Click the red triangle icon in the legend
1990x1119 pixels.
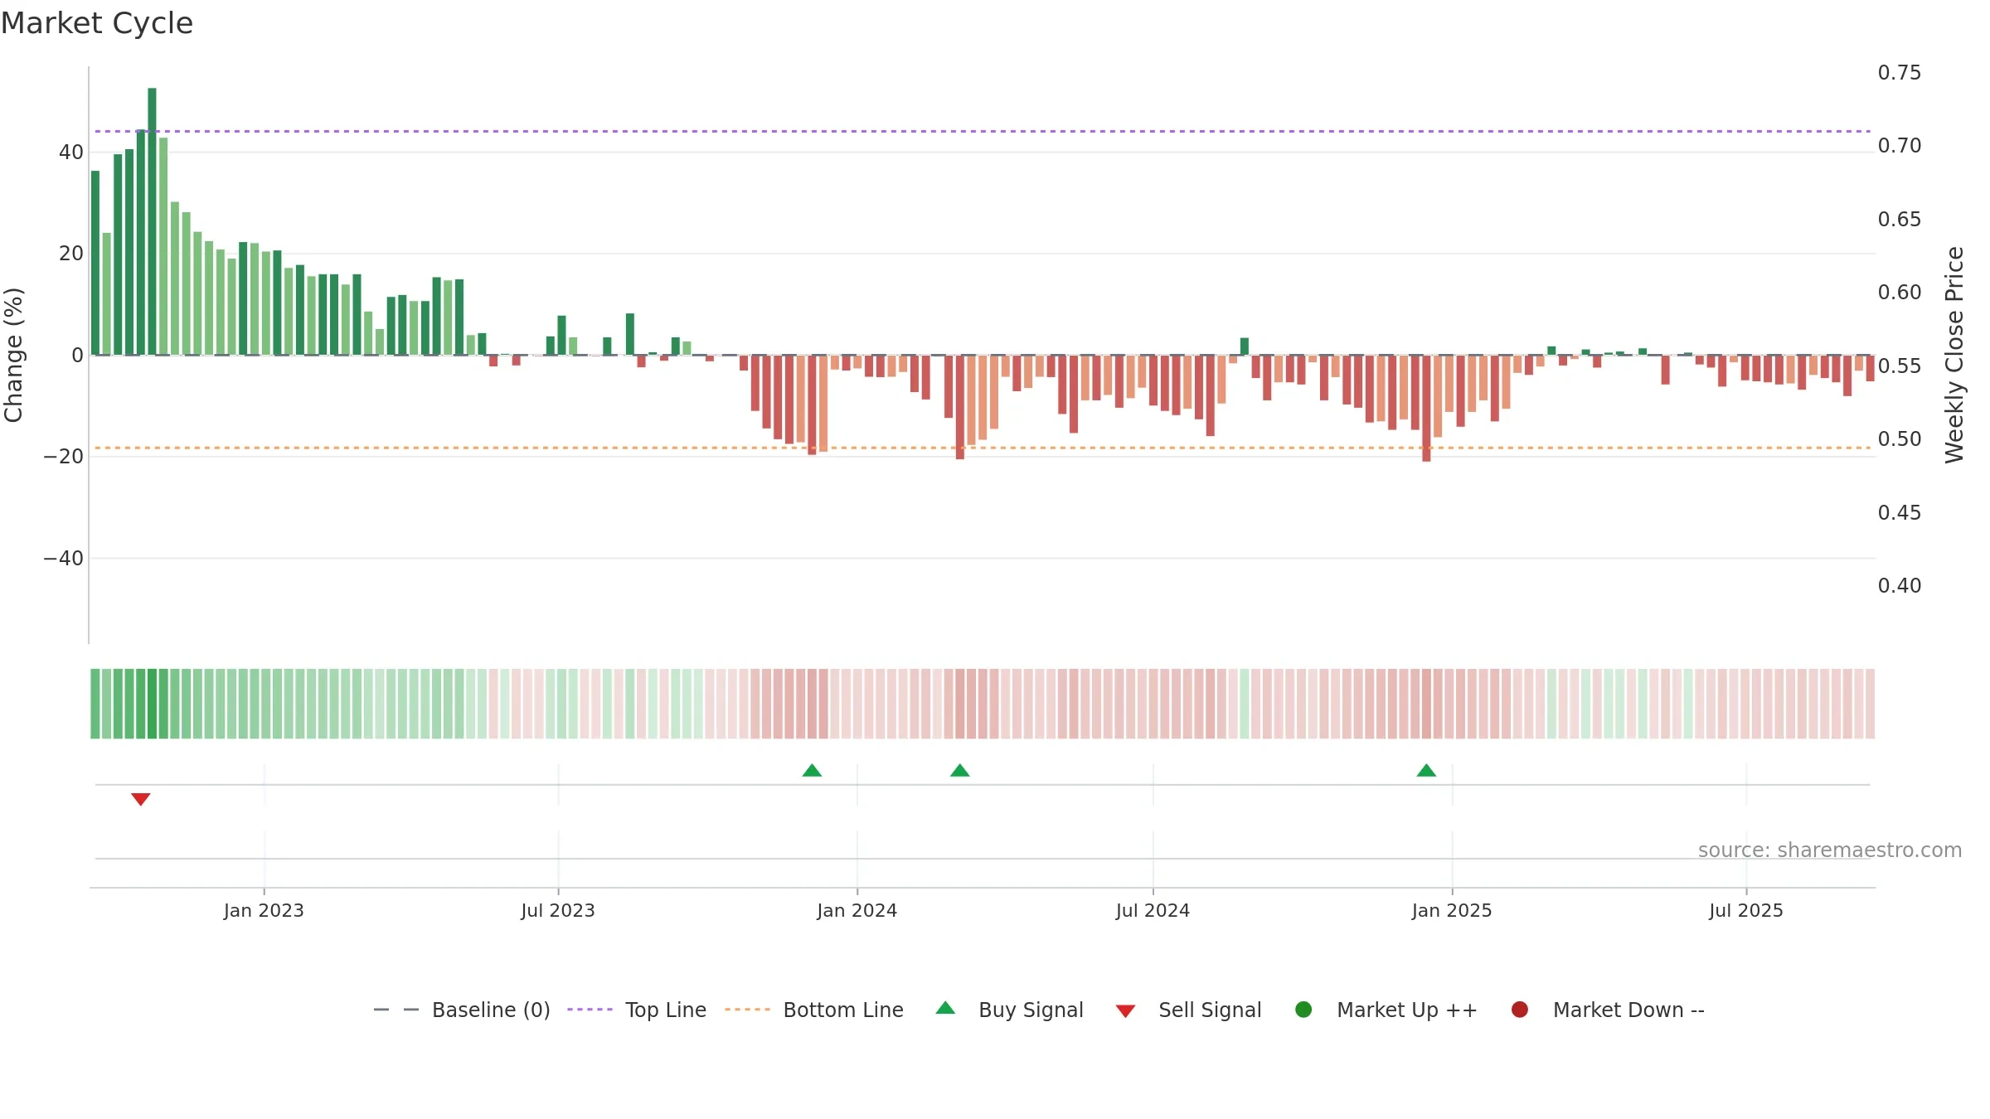point(1125,1011)
